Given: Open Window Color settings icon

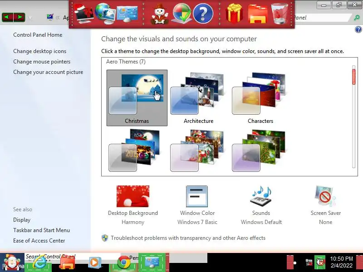Looking at the screenshot, I should 197,196.
